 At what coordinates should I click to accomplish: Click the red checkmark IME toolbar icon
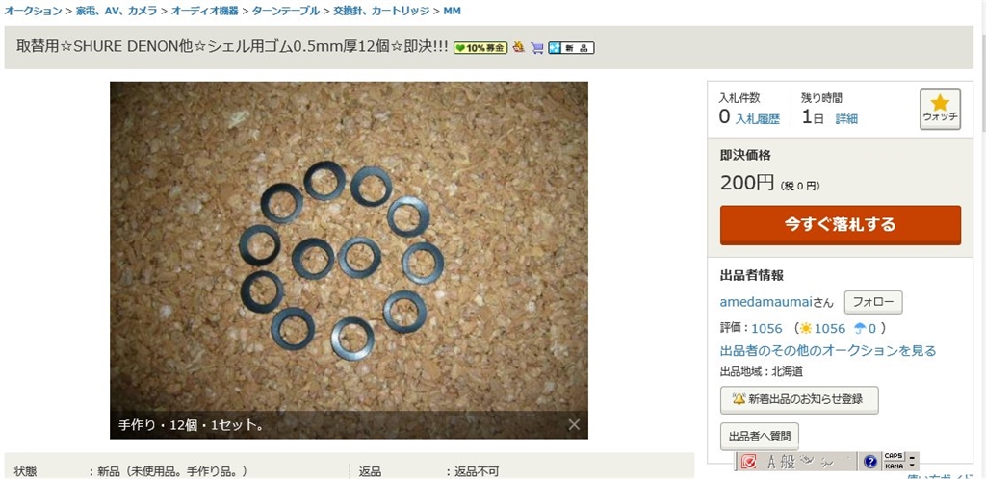[749, 462]
